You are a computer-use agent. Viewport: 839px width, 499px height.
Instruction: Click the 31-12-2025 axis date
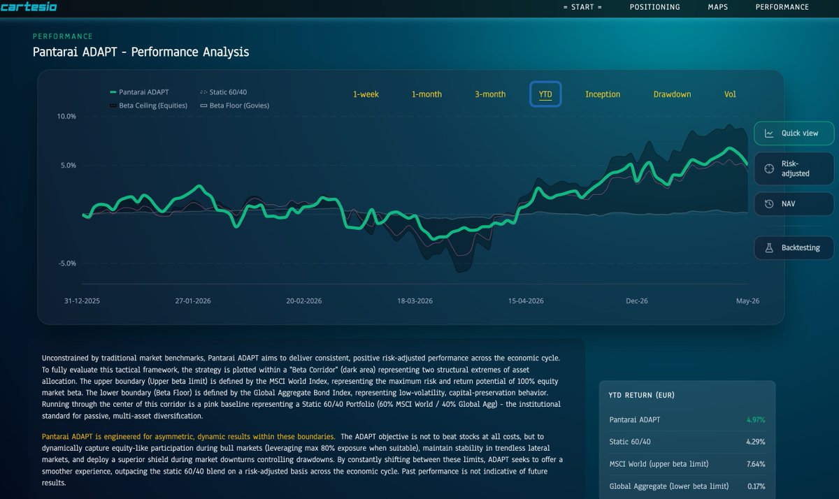click(82, 301)
